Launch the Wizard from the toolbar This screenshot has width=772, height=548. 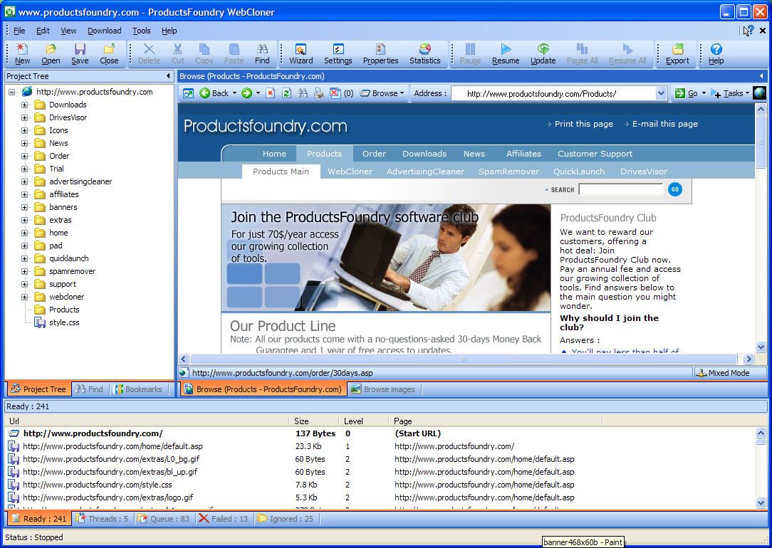coord(301,53)
